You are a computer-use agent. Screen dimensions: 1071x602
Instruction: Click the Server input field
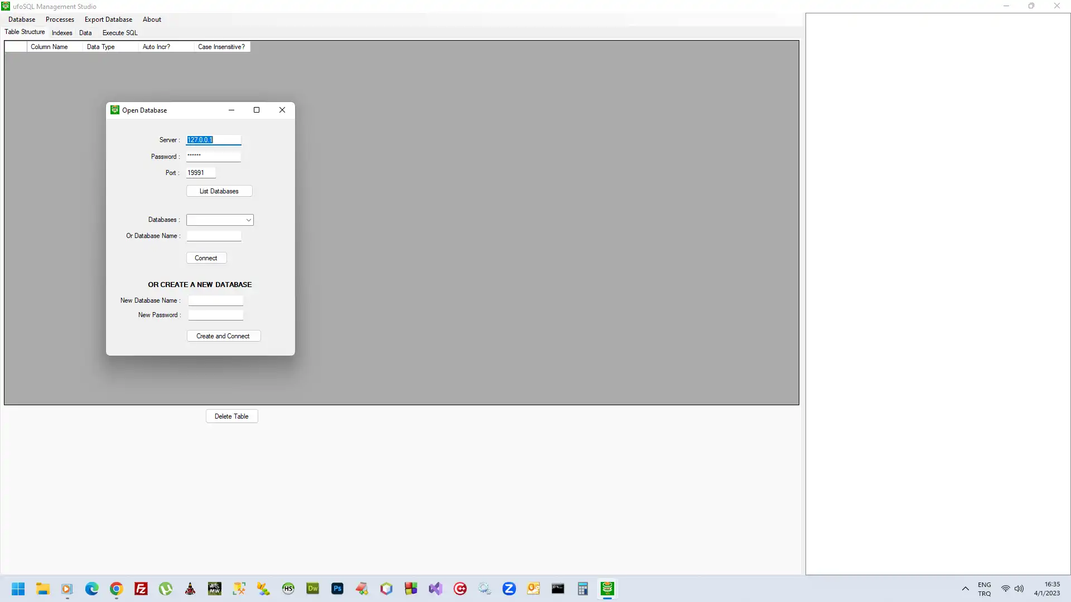[x=213, y=139]
